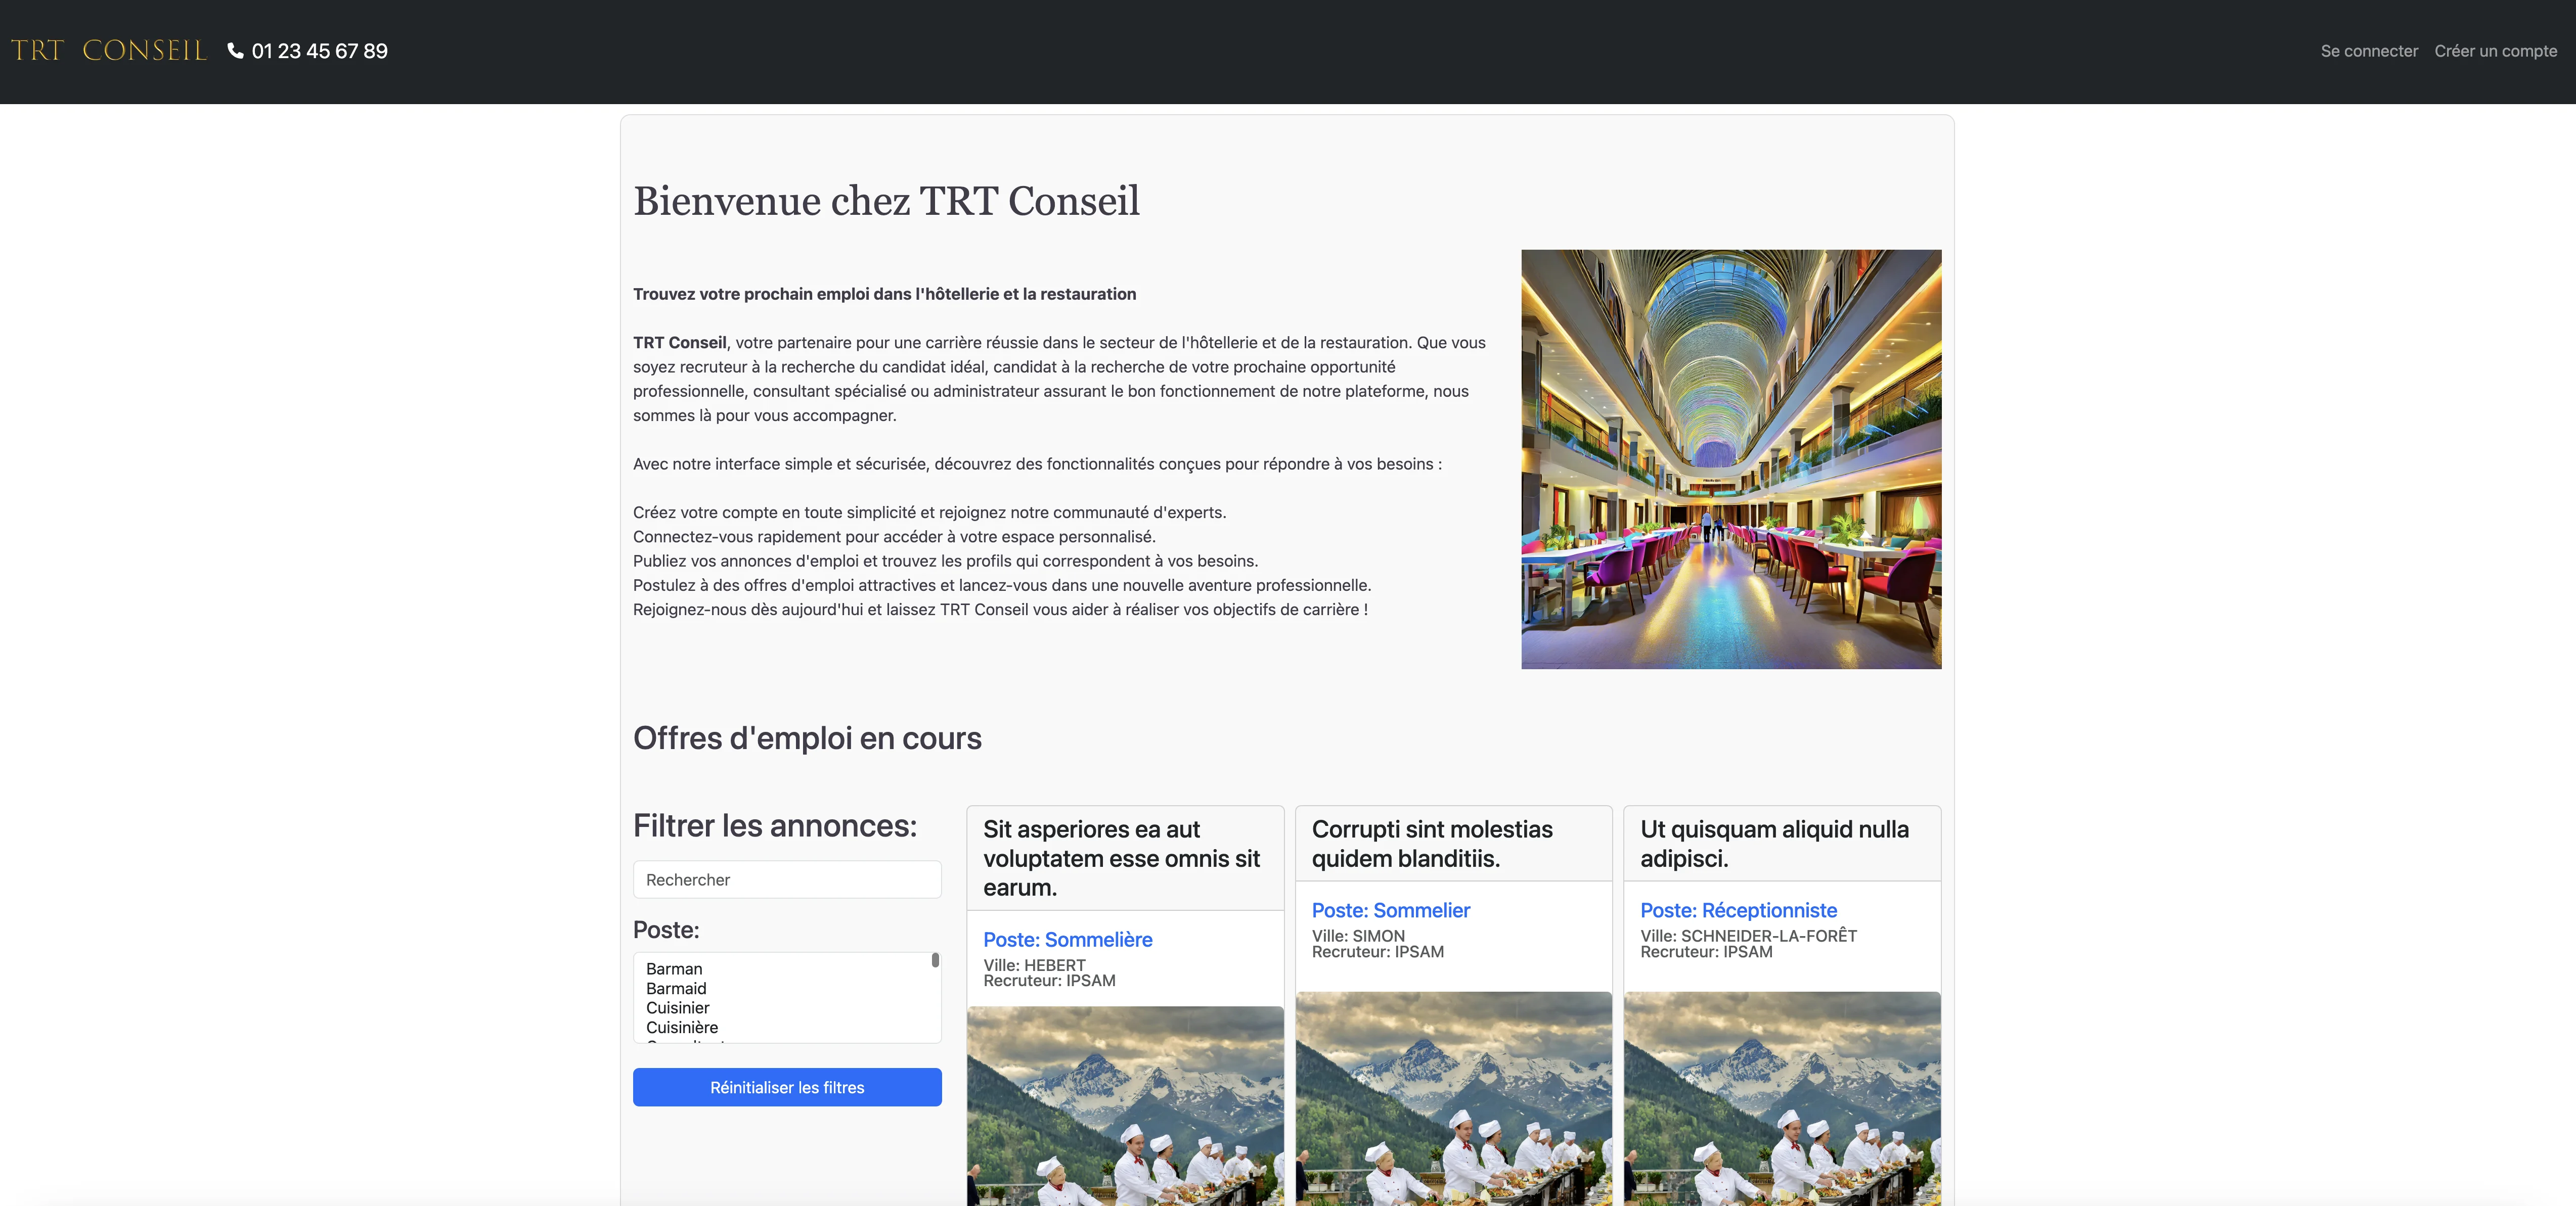Focus the Rechercher search field
Viewport: 2576px width, 1206px height.
click(x=787, y=879)
